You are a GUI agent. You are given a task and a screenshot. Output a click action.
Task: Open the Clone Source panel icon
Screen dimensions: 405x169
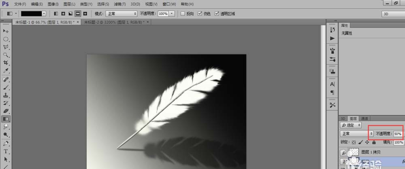[x=332, y=72]
